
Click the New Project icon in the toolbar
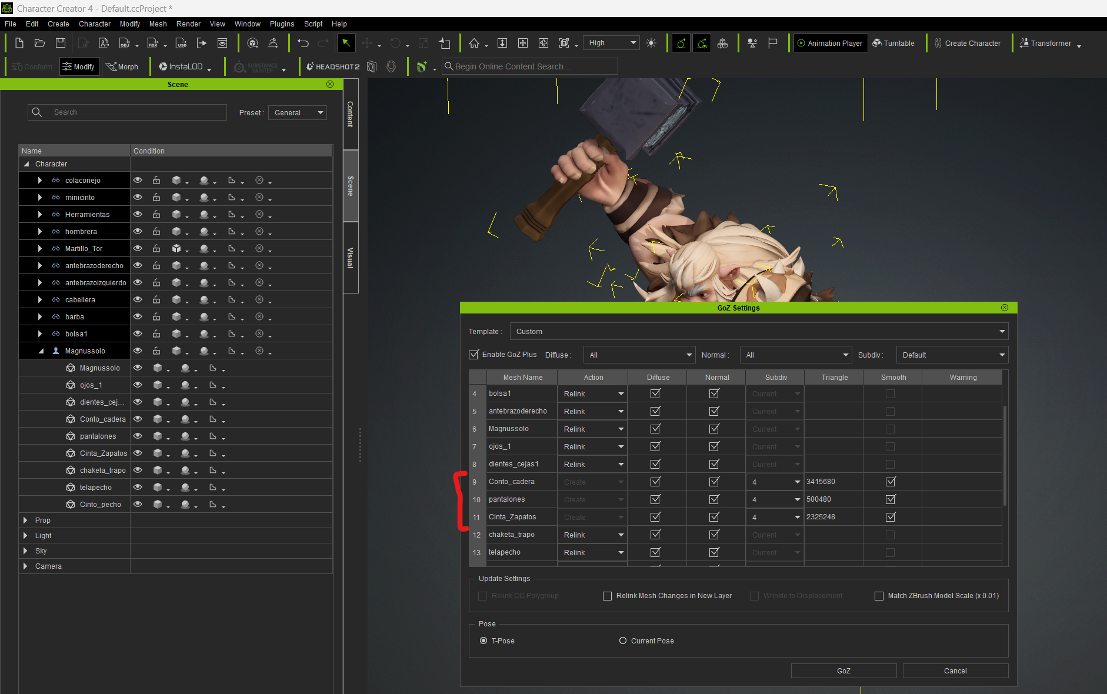(19, 43)
